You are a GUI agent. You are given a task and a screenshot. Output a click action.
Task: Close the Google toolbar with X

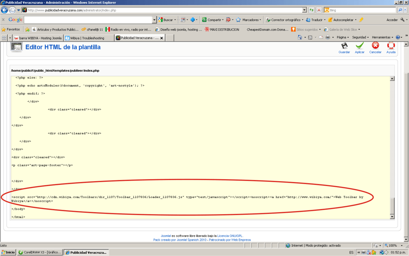tap(3, 20)
